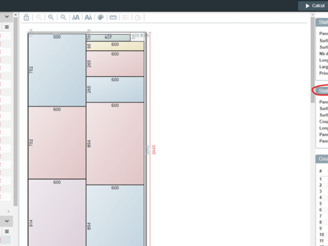Viewport: 328px width, 246px height.
Task: Click the zoom out magnifier icon
Action: click(x=63, y=17)
